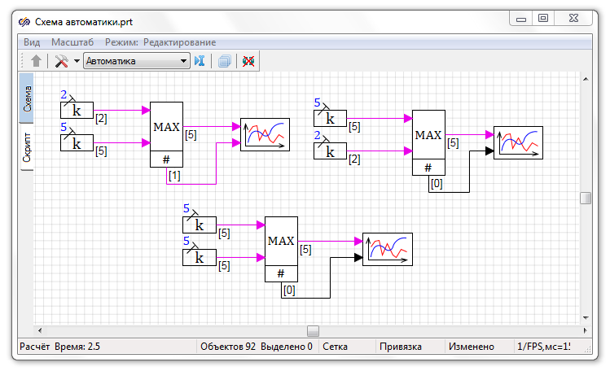Switch to the Скрипт side tab

point(26,147)
